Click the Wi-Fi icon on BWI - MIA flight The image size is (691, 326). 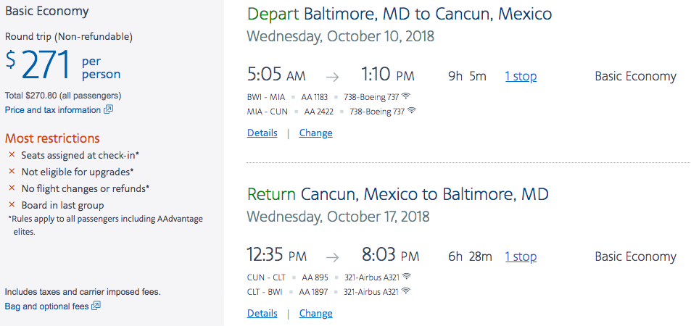pos(407,96)
